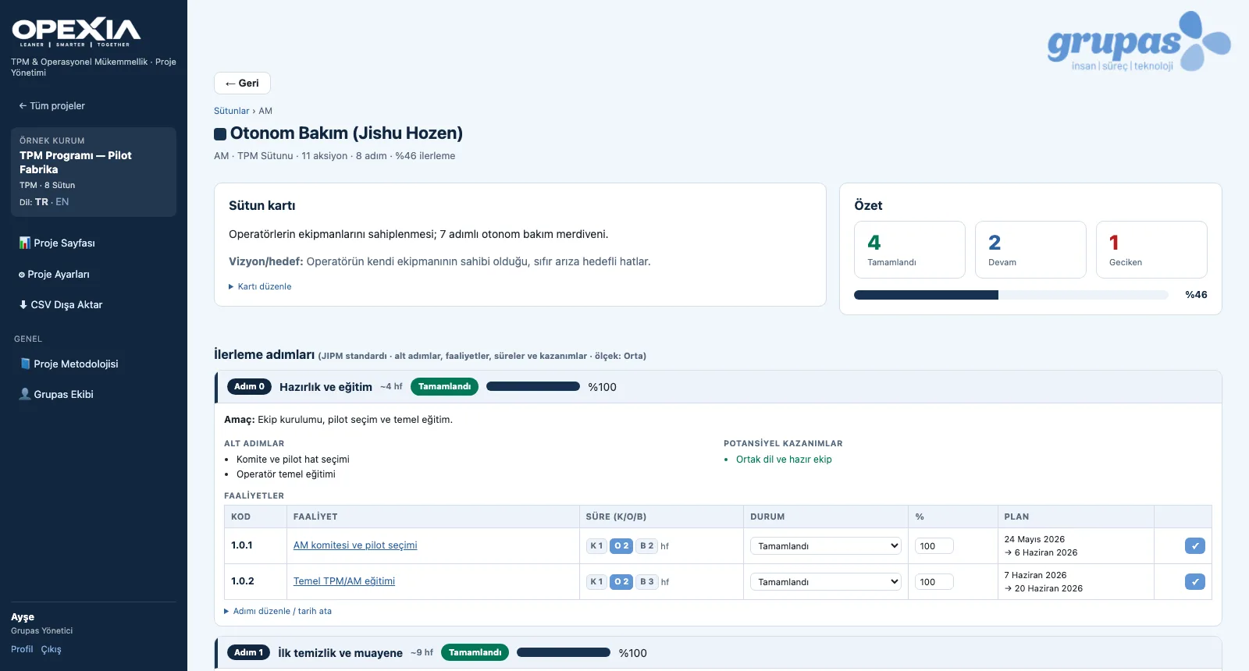This screenshot has width=1249, height=671.
Task: Open Temel TPM/AM eğitimi link
Action: tap(344, 581)
